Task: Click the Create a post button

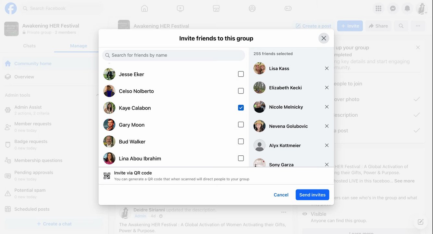Action: coord(314,26)
